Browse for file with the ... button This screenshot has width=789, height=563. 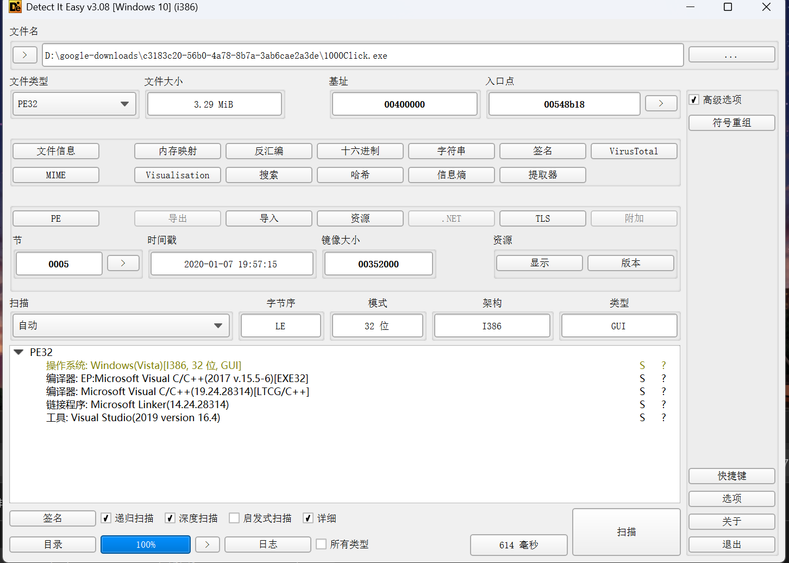[x=731, y=55]
